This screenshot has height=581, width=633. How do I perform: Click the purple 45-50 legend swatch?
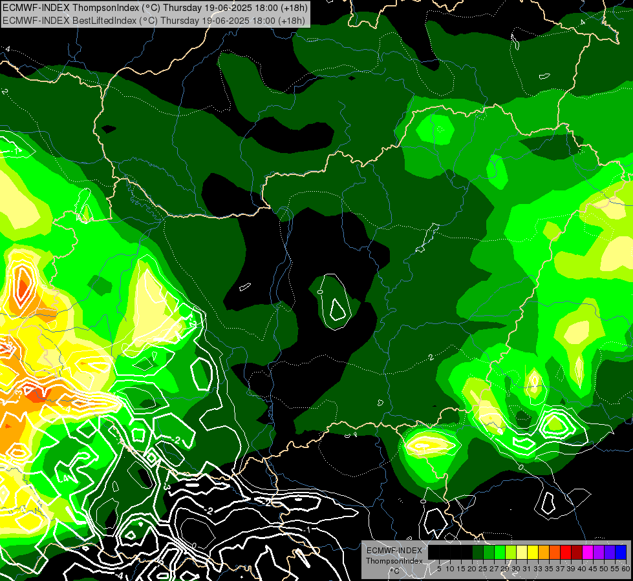[x=599, y=552]
